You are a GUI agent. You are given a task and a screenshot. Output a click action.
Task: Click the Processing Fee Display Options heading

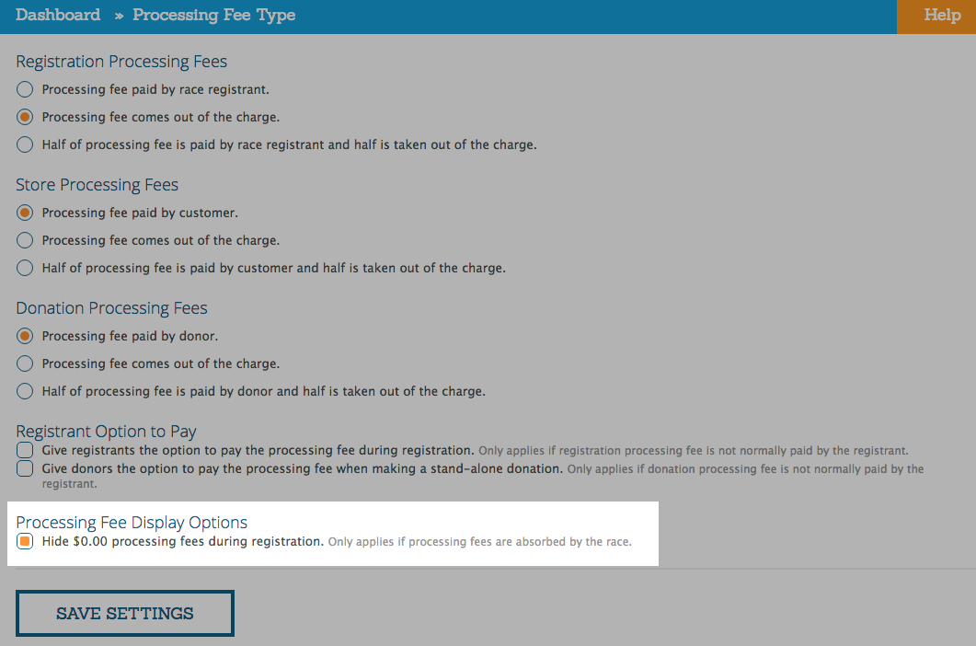coord(132,522)
